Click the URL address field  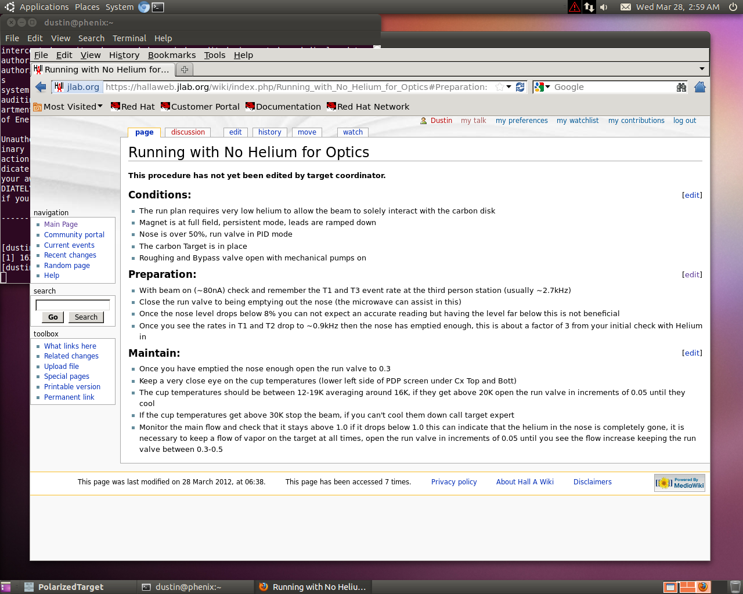296,87
